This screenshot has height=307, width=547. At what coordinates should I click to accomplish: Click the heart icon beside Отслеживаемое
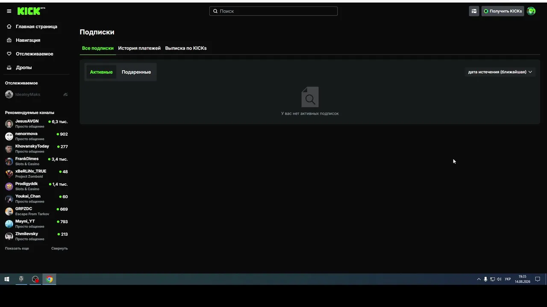9,54
